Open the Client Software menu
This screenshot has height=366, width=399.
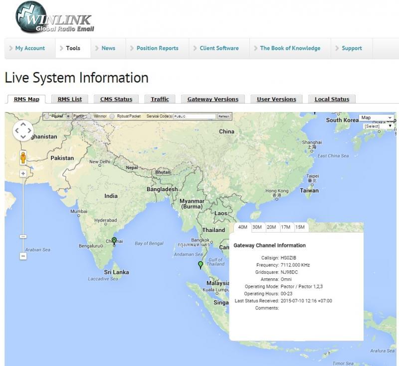pos(219,48)
